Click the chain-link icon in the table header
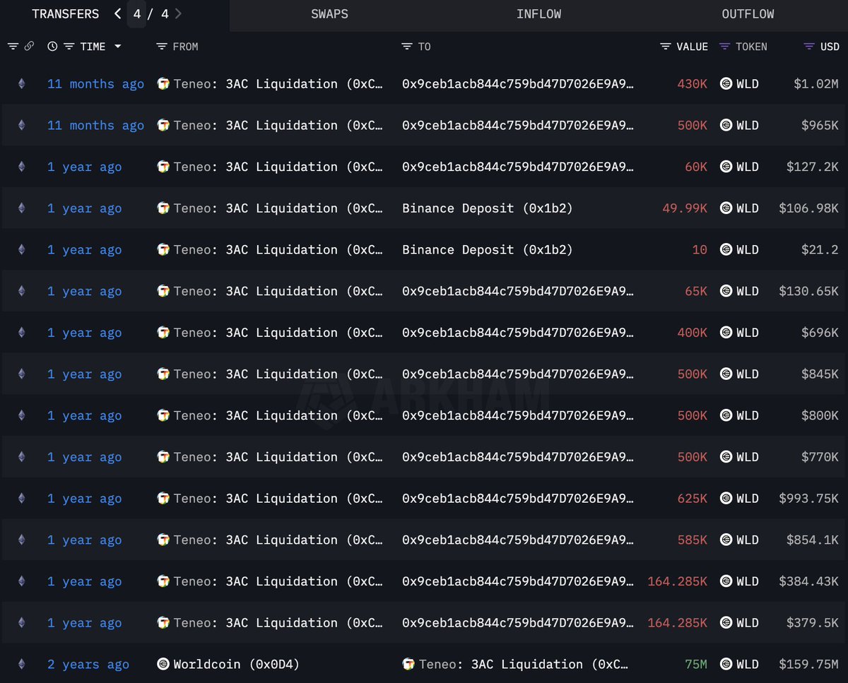 (x=29, y=47)
